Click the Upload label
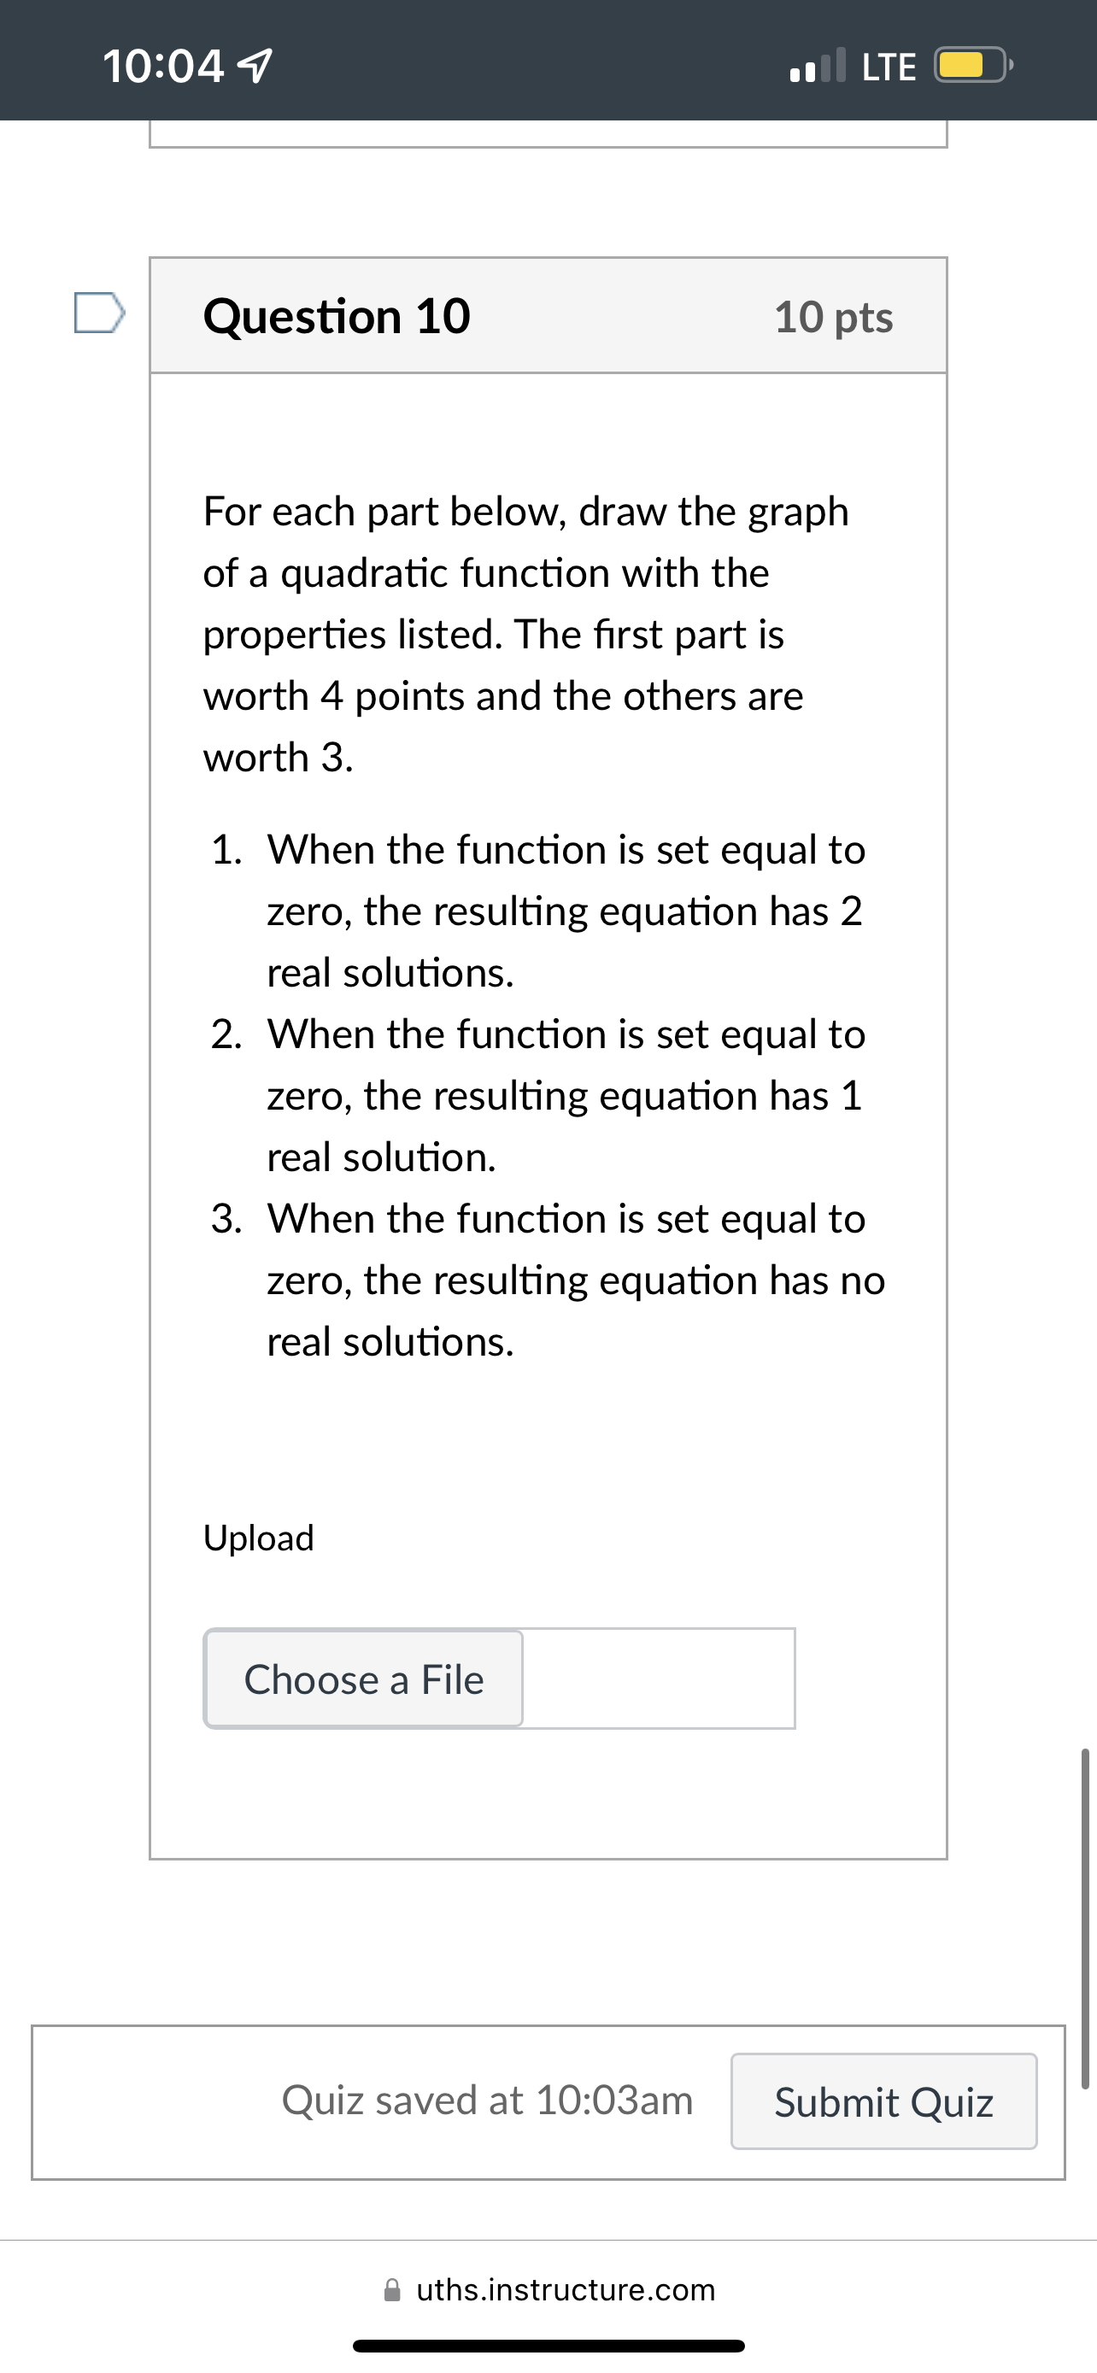Viewport: 1097px width, 2373px height. pos(259,1538)
